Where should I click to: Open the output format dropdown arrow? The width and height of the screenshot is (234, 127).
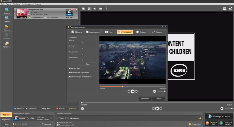(x=51, y=118)
